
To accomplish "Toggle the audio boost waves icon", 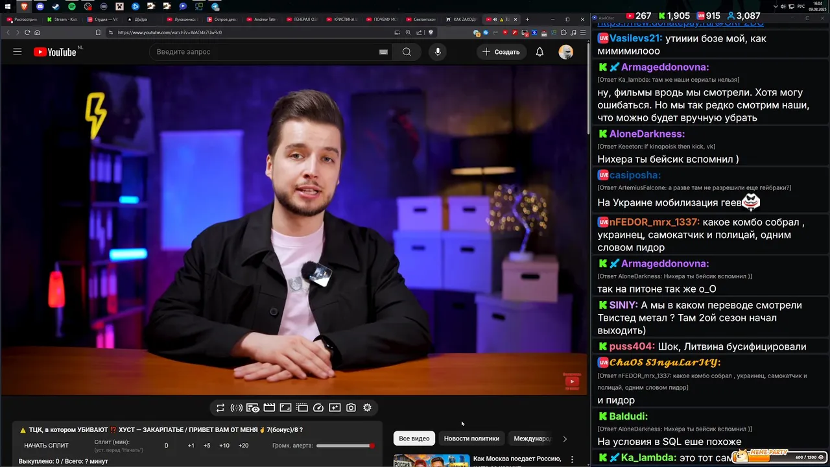I will click(237, 408).
